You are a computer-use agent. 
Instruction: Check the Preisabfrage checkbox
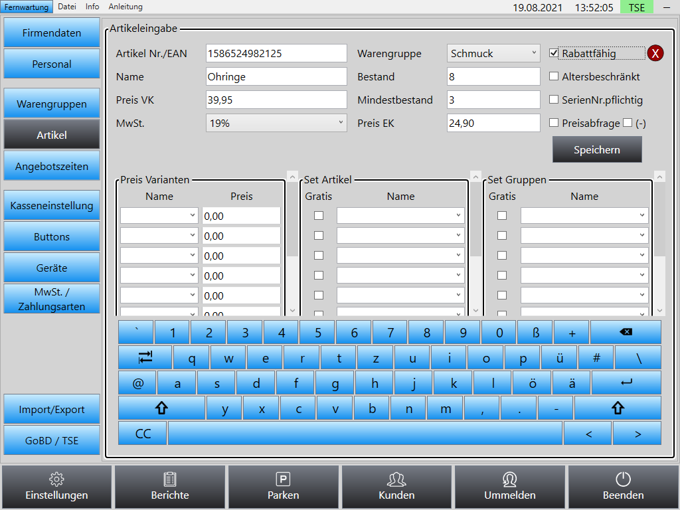pos(553,123)
